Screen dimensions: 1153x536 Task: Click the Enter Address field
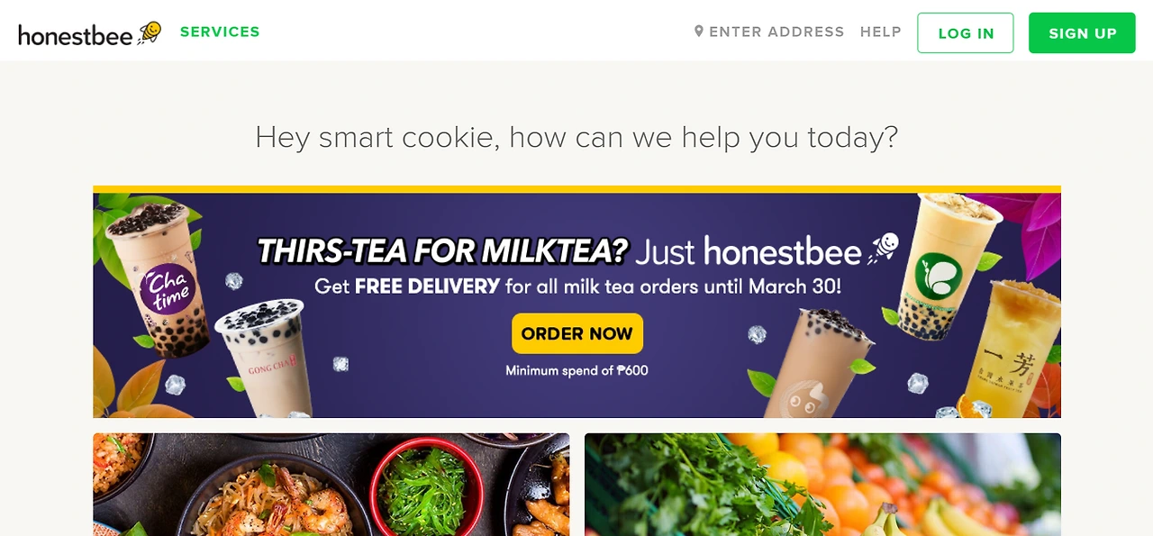(769, 32)
